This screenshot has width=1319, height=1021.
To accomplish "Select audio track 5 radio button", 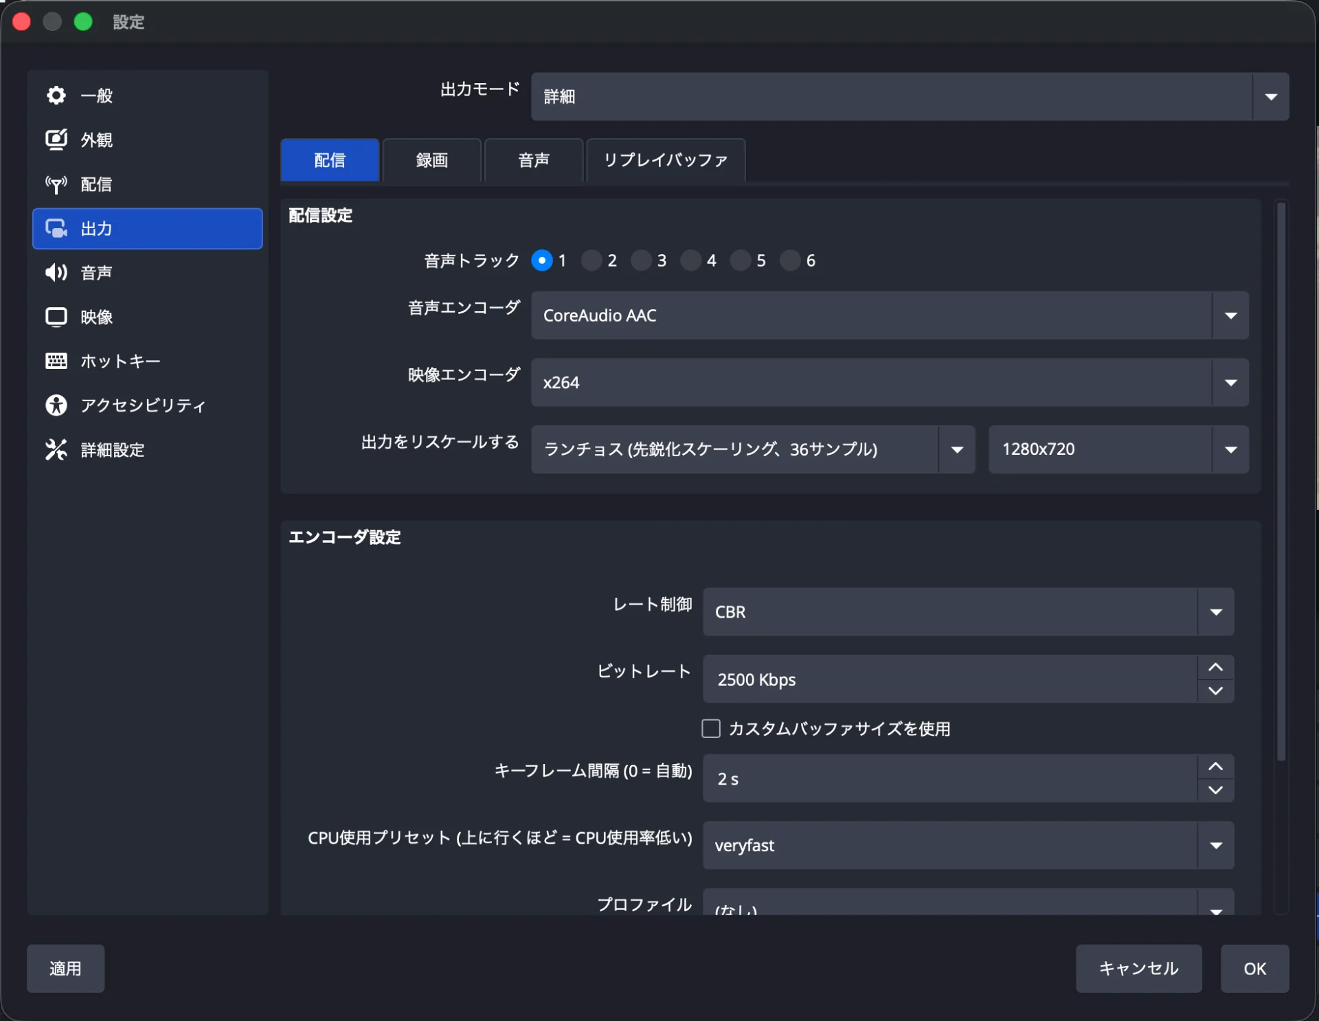I will click(x=740, y=260).
